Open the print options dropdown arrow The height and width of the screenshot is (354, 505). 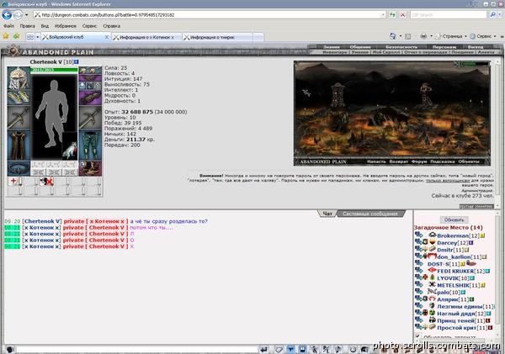[431, 36]
